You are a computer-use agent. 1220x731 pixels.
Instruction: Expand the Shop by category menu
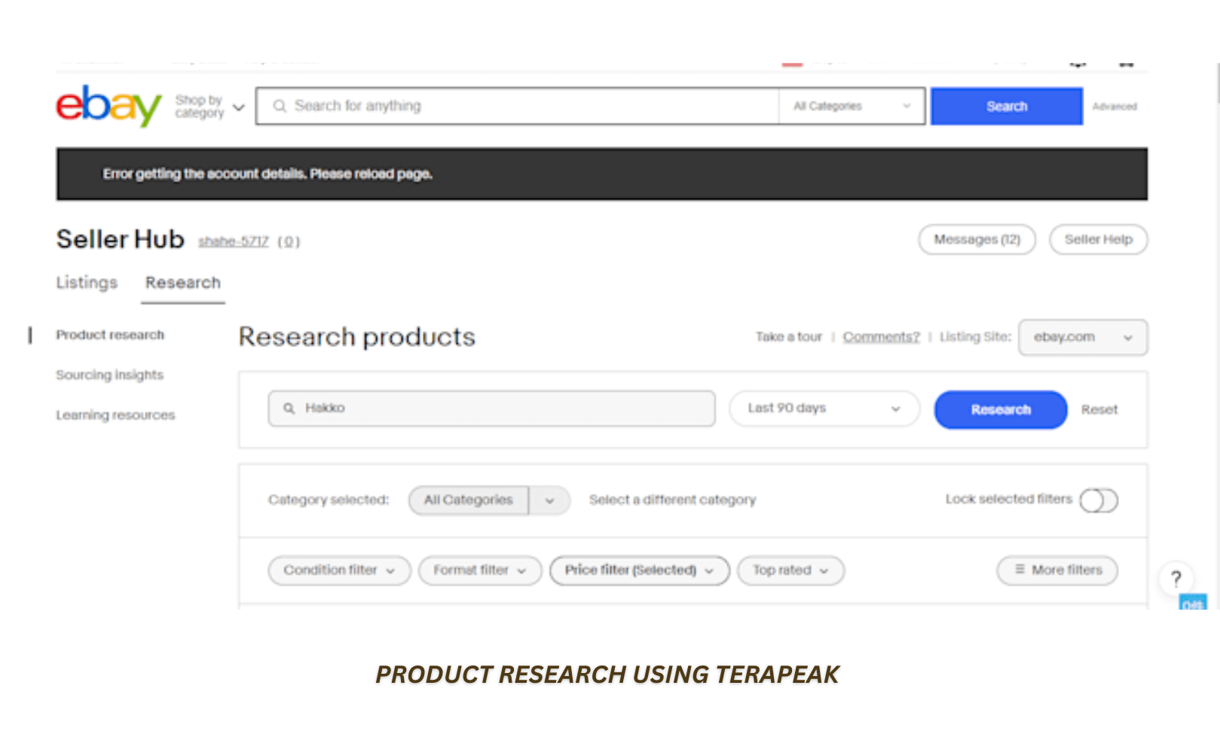point(209,106)
